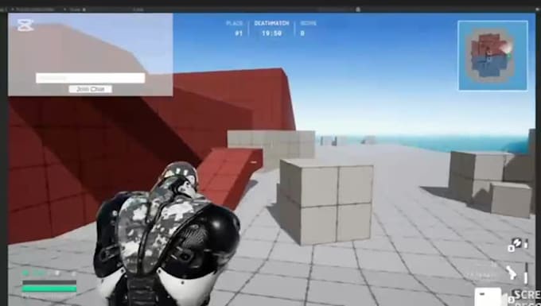Focus the chat name input field

[91, 78]
